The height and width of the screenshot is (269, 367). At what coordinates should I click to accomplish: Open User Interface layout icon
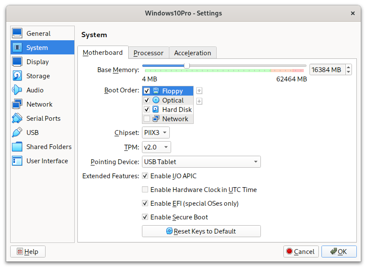point(17,161)
